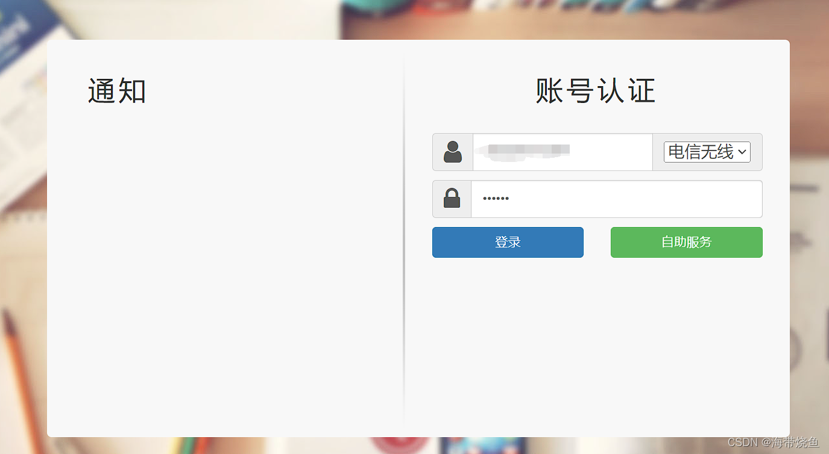Expand the chevron arrow next to 电信无线
This screenshot has width=829, height=454.
[x=742, y=152]
